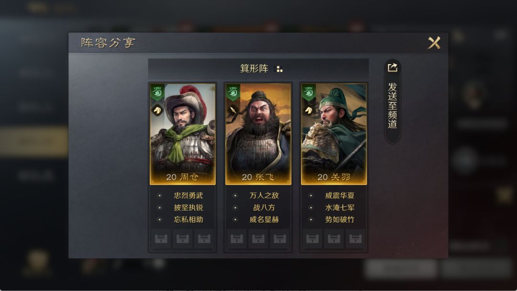Select the 张飞 hero card portrait
The image size is (517, 291).
pos(258,134)
